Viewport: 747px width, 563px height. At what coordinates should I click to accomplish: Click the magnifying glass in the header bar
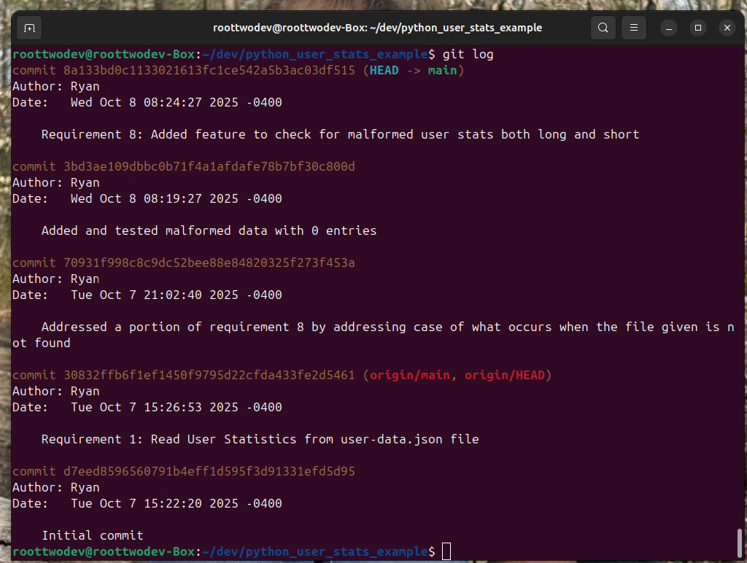(603, 27)
